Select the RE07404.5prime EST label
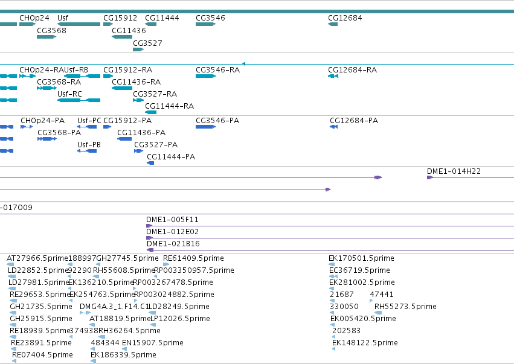Image resolution: width=514 pixels, height=364 pixels. [x=43, y=355]
